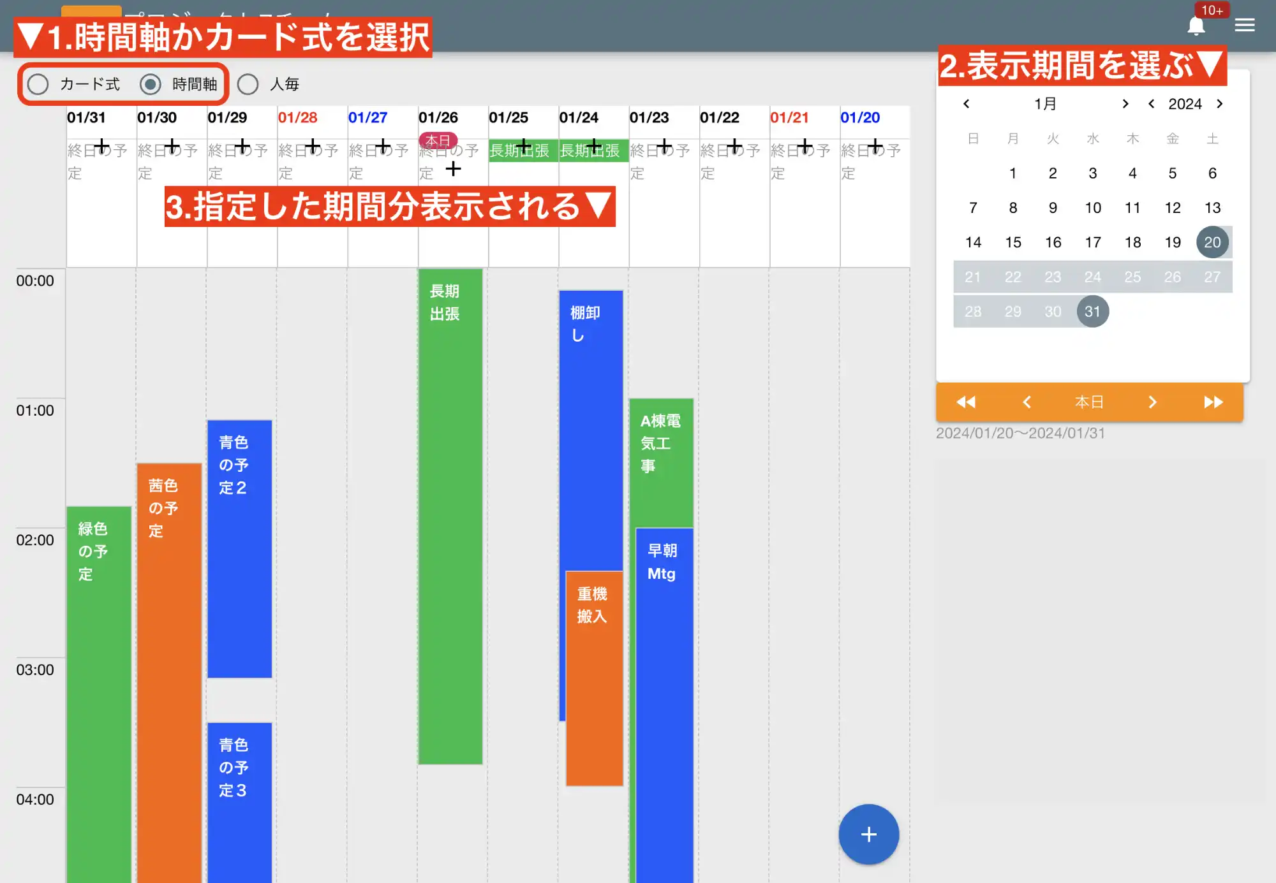Select date 31 in the mini calendar

click(1093, 311)
